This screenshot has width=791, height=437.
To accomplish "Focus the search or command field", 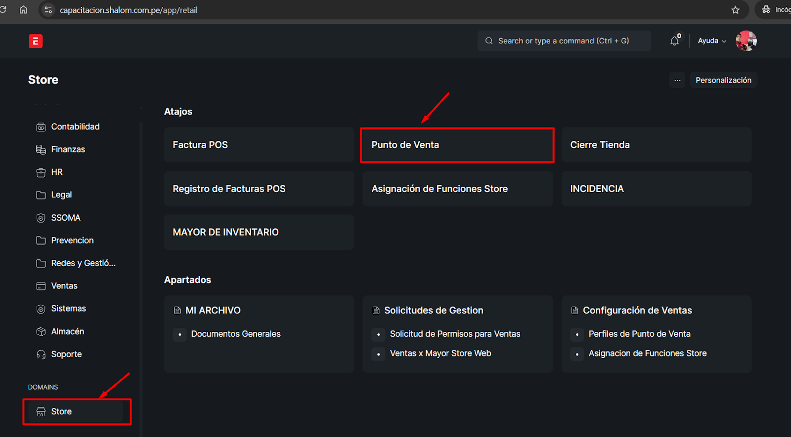I will pos(564,41).
